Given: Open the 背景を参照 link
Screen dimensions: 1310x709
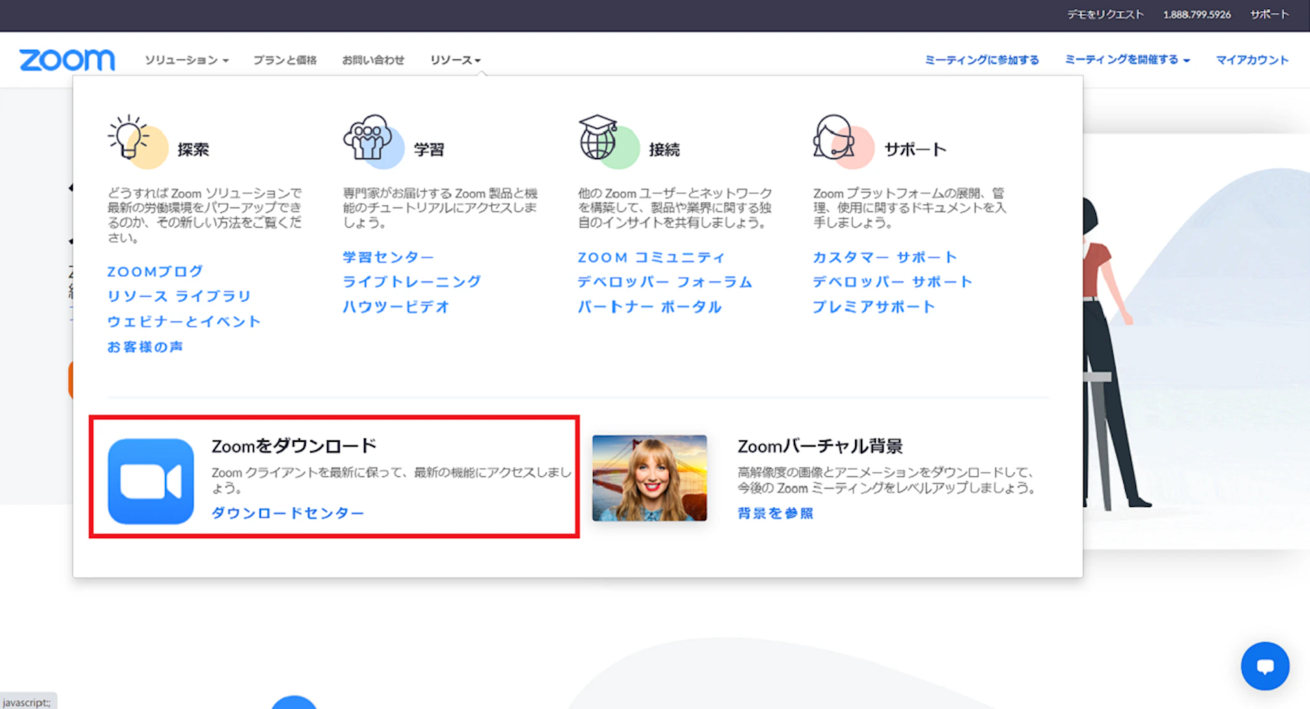Looking at the screenshot, I should pos(775,513).
